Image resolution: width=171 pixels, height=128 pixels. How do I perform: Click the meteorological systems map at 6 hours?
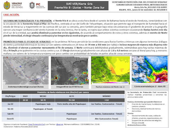point(26,70)
